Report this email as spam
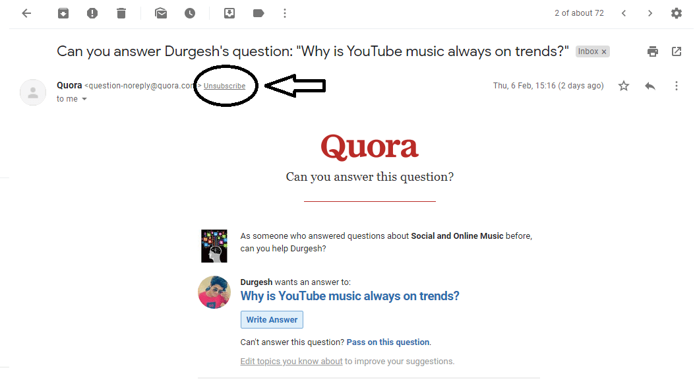Screen dimensions: 695x380 point(92,13)
